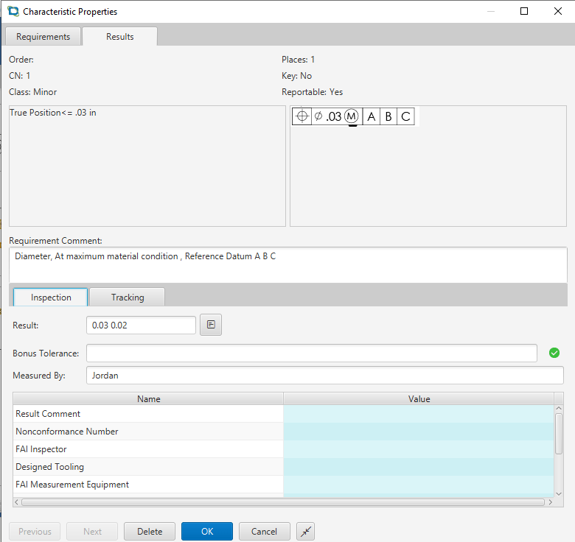Screen dimensions: 575x542
Task: Switch to the Requirements tab
Action: click(x=43, y=37)
